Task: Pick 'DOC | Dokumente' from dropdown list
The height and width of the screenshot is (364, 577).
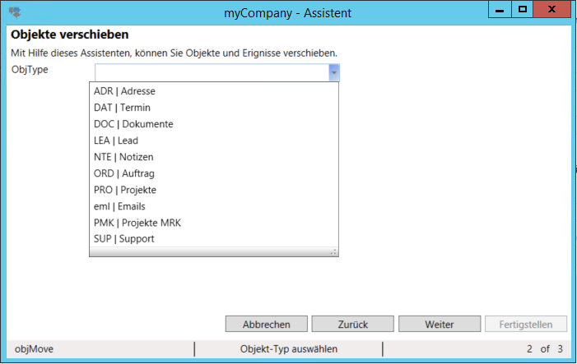Action: (133, 124)
